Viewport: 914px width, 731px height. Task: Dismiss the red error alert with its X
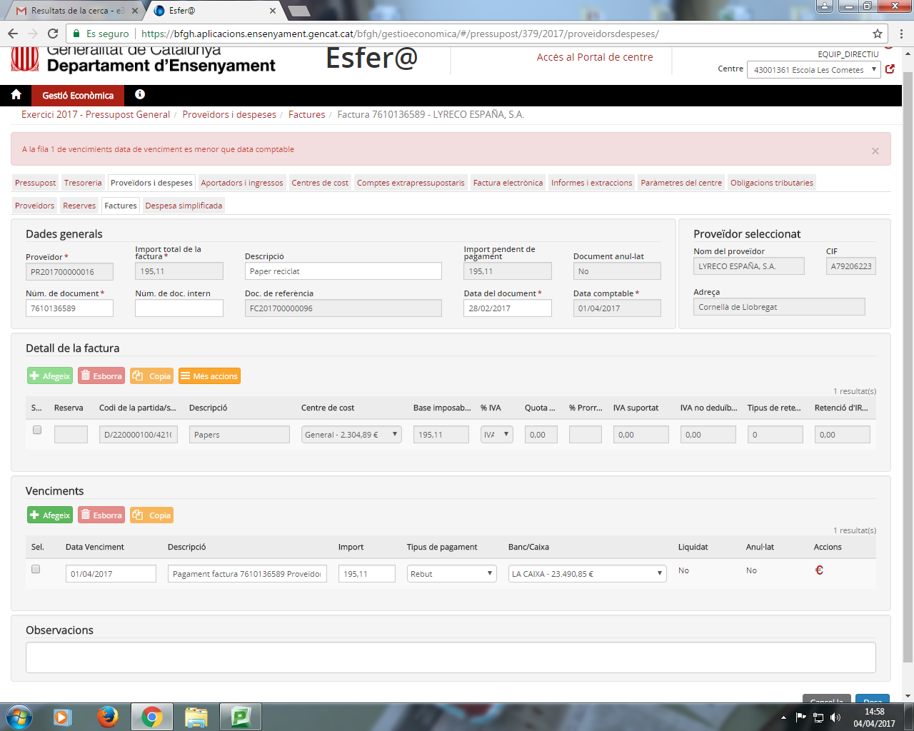(875, 151)
